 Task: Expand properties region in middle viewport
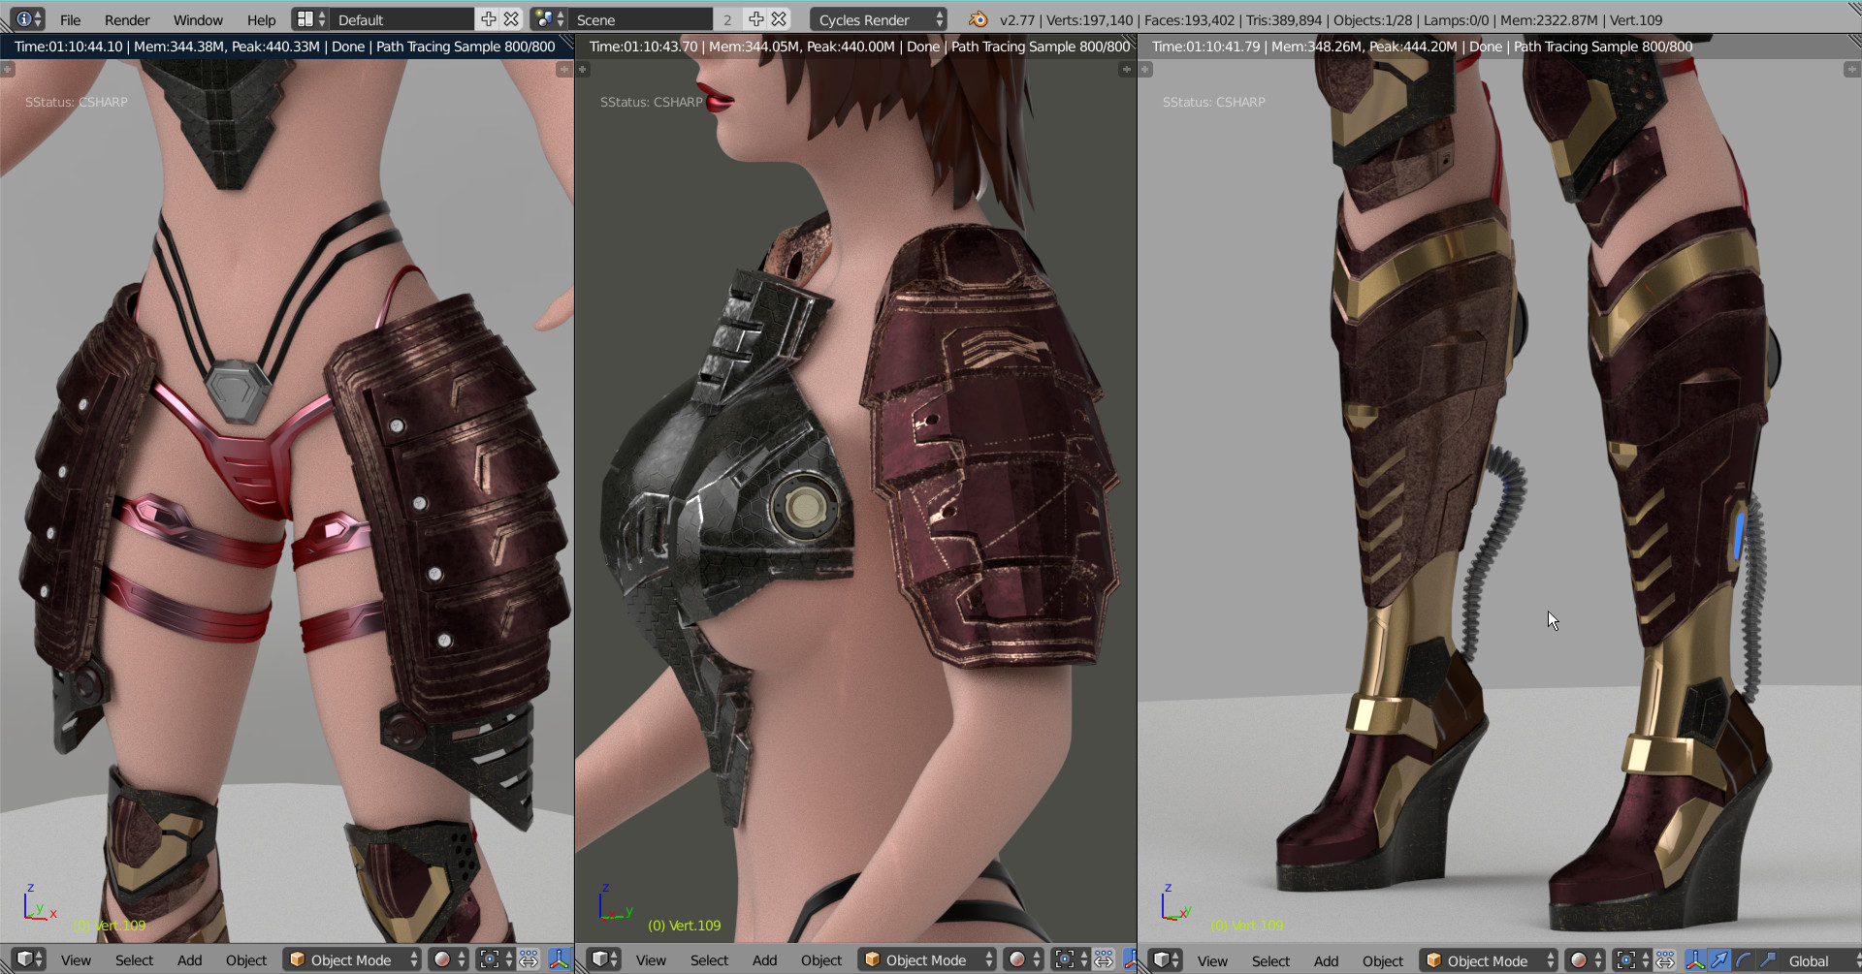[1126, 69]
